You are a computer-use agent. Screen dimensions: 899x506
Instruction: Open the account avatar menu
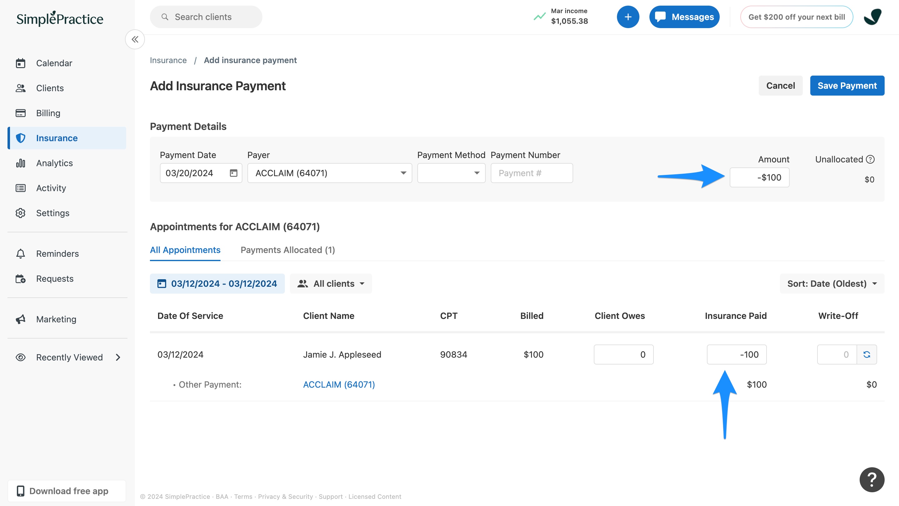pos(872,17)
